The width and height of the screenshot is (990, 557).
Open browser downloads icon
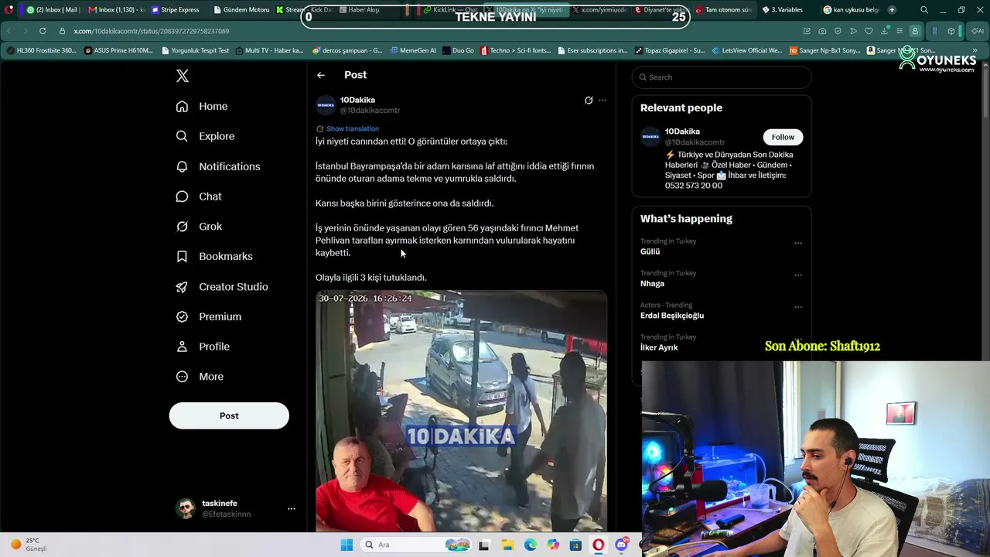point(885,31)
